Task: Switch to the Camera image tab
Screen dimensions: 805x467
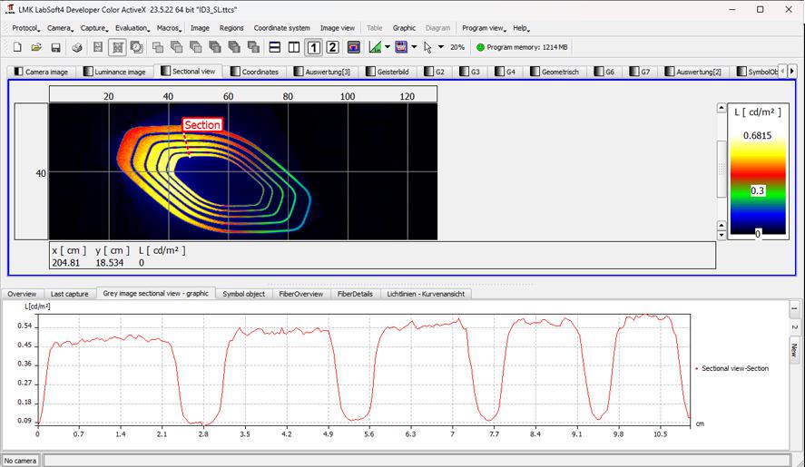Action: (x=42, y=72)
